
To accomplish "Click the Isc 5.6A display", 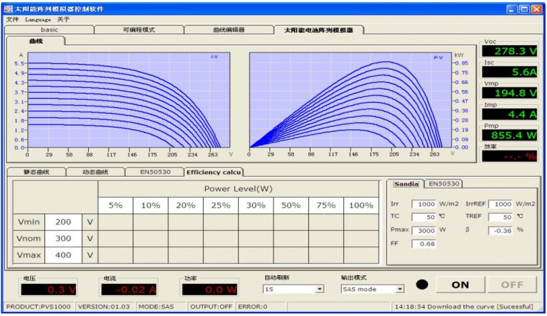I will coord(509,72).
